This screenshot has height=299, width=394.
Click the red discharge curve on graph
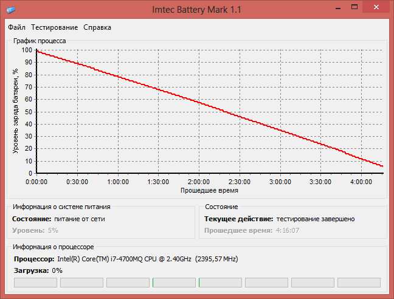click(209, 106)
